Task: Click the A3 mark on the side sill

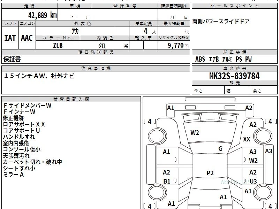Action: pos(269,151)
